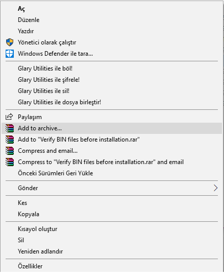Viewport: 224px width, 276px height.
Task: Click the Windows Defender shield icon
Action: click(10, 54)
